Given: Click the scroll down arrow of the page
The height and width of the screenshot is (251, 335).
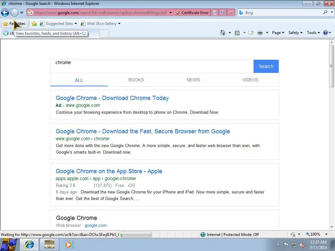Looking at the screenshot, I should (x=331, y=227).
